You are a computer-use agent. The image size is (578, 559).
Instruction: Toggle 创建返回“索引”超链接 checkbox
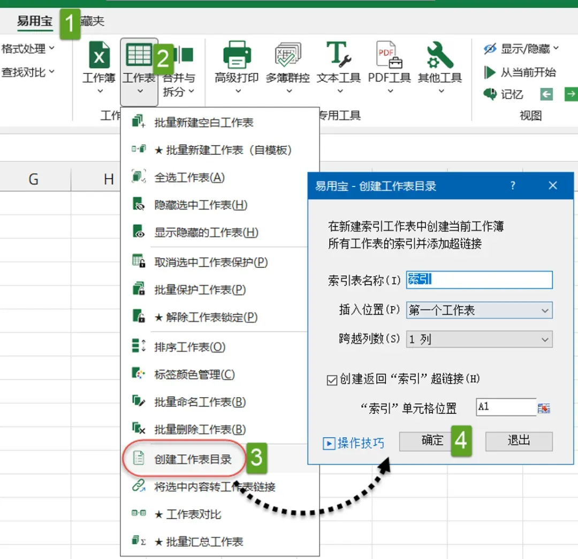(x=332, y=380)
